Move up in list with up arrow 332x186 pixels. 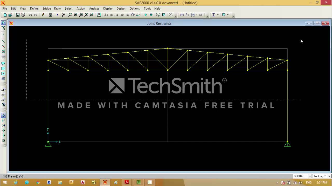[146, 15]
